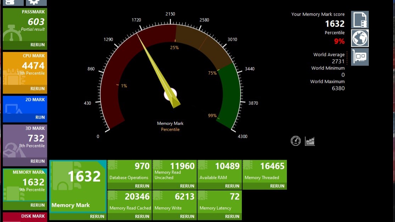Rerun the Database Operations test
The height and width of the screenshot is (222, 395).
142,186
